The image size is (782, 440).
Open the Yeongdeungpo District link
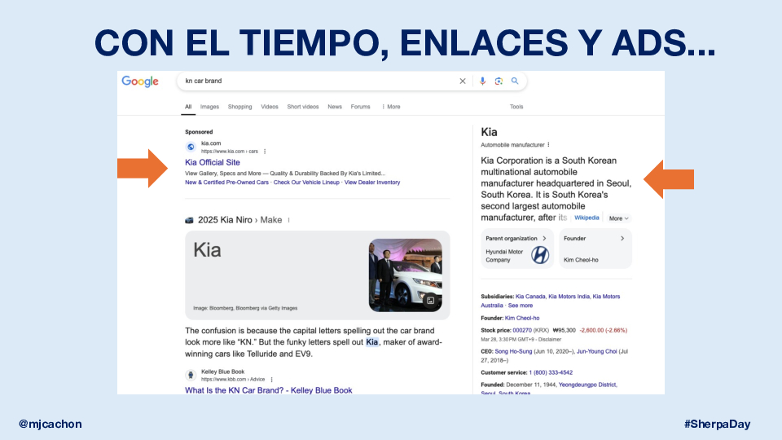587,385
